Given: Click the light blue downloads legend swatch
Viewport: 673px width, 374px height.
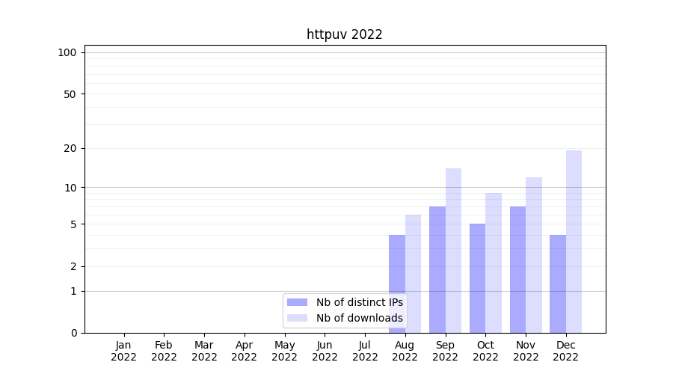Looking at the screenshot, I should 297,318.
